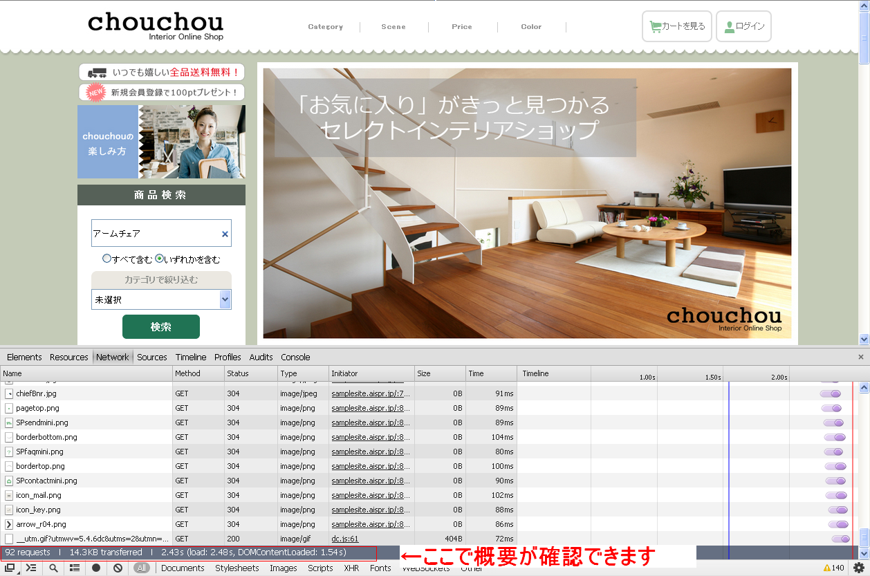This screenshot has width=870, height=576.
Task: Switch to the Console tab
Action: 295,357
